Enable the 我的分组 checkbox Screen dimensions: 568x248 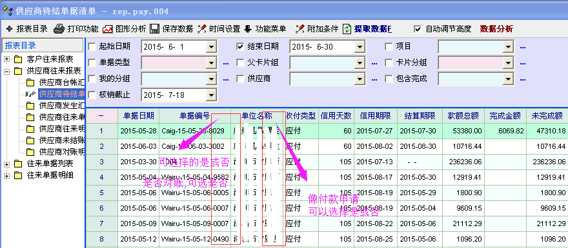coord(92,79)
